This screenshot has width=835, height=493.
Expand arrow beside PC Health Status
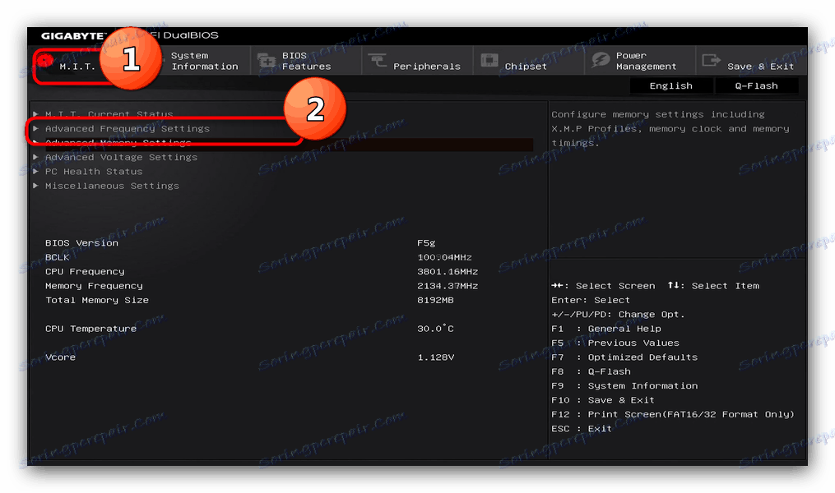[x=35, y=171]
